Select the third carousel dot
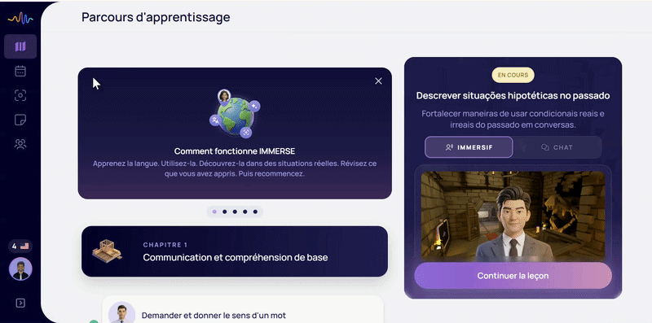 tap(235, 212)
